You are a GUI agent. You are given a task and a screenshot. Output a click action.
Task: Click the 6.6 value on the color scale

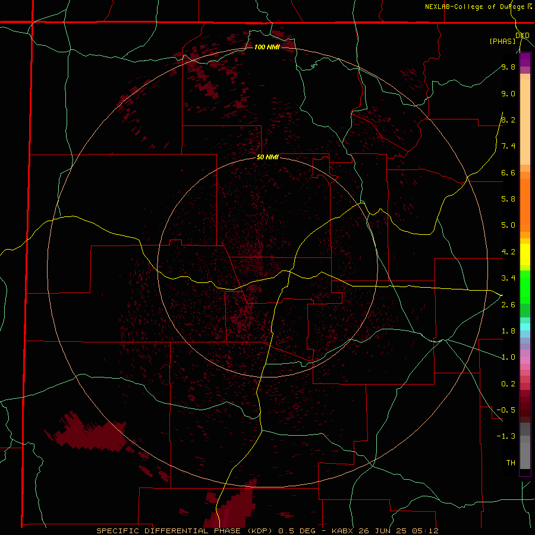point(508,172)
